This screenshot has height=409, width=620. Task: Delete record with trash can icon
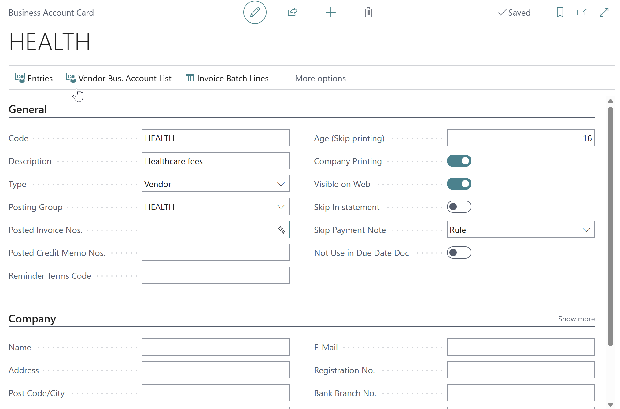tap(368, 13)
